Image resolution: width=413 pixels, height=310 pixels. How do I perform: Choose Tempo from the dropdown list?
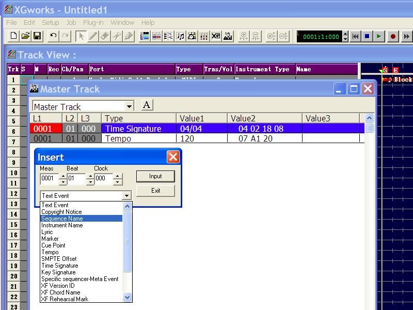click(82, 252)
